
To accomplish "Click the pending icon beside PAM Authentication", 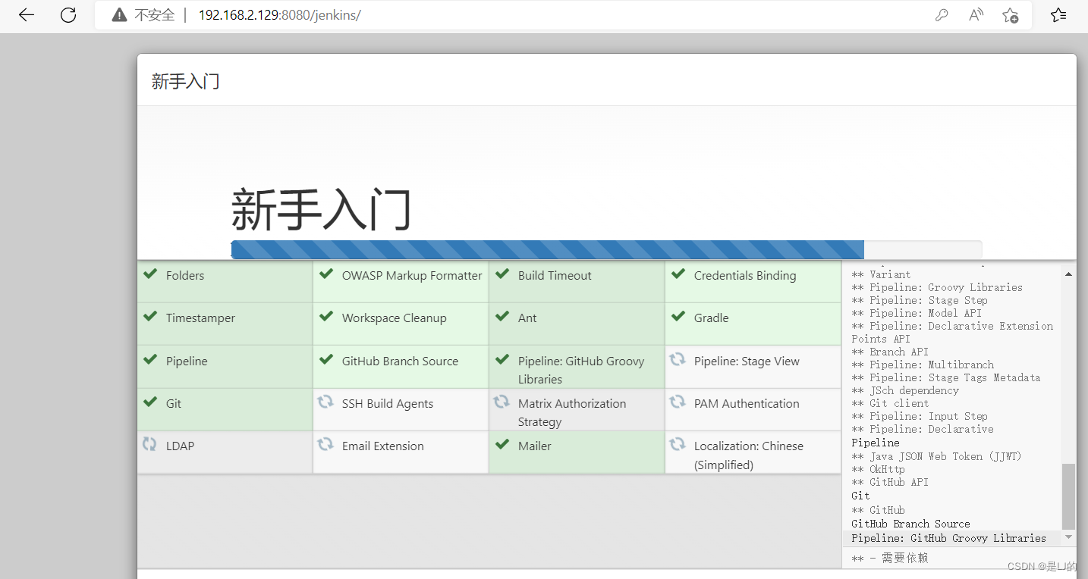I will point(678,402).
